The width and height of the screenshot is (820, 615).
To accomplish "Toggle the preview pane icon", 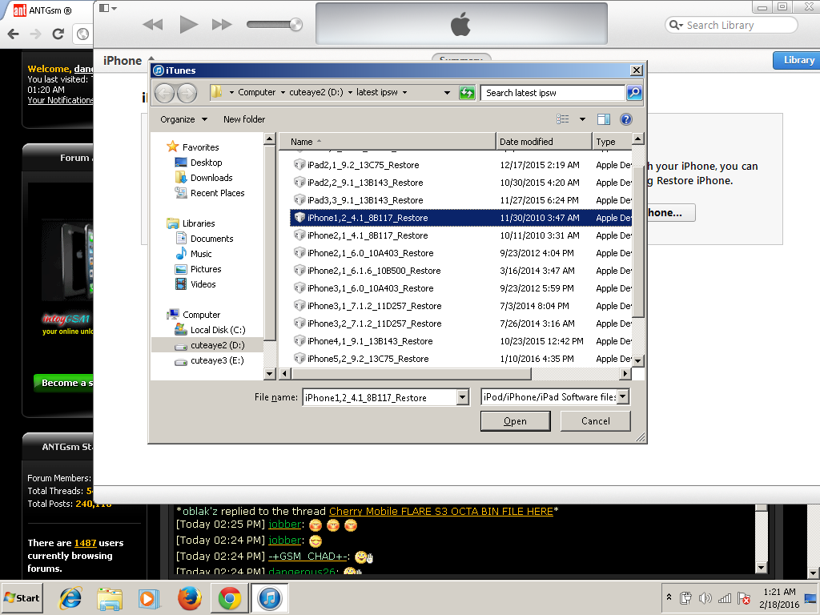I will pyautogui.click(x=604, y=119).
